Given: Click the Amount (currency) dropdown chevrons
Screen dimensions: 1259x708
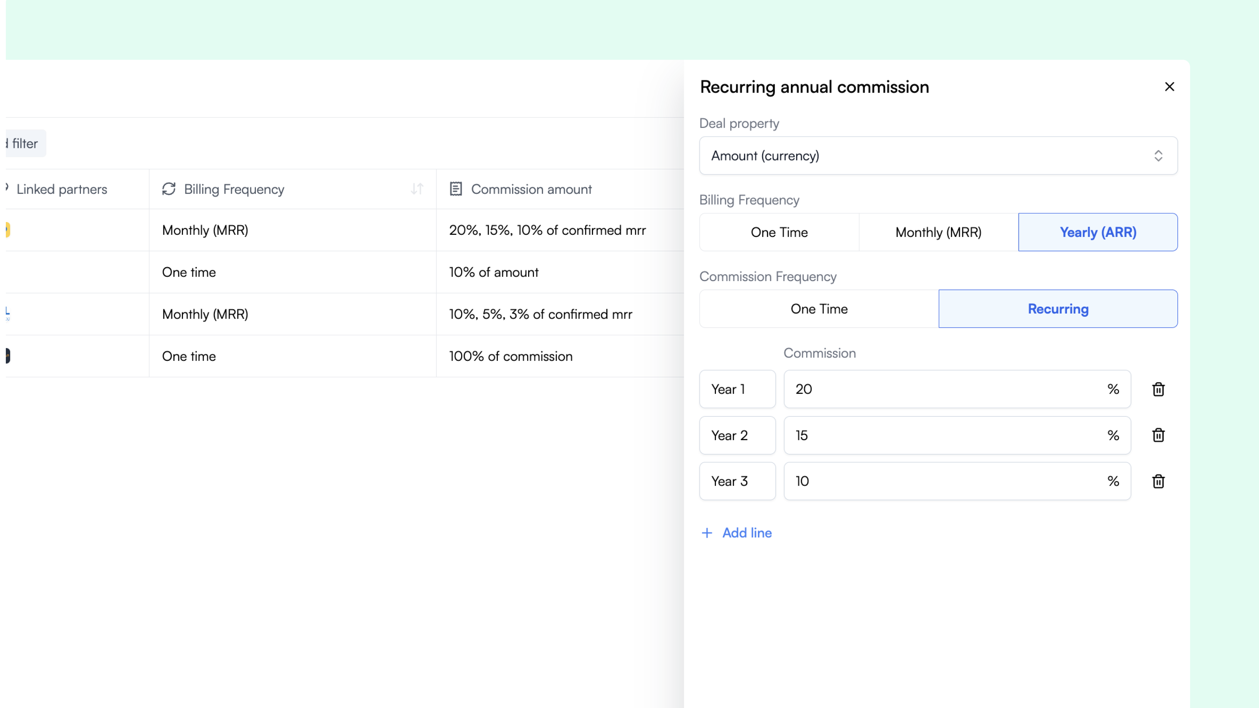Looking at the screenshot, I should (1158, 155).
